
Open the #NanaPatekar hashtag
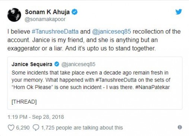tap(152, 87)
